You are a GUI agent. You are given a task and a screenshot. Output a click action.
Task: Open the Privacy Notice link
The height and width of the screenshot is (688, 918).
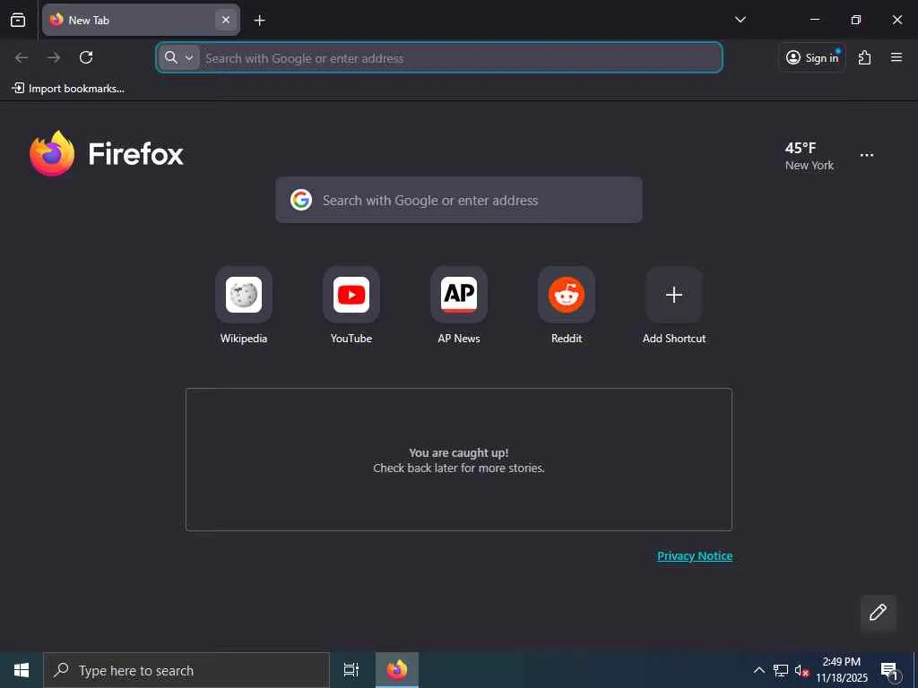click(x=695, y=555)
